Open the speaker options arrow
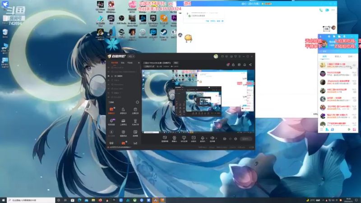The height and width of the screenshot is (203, 361). click(216, 138)
